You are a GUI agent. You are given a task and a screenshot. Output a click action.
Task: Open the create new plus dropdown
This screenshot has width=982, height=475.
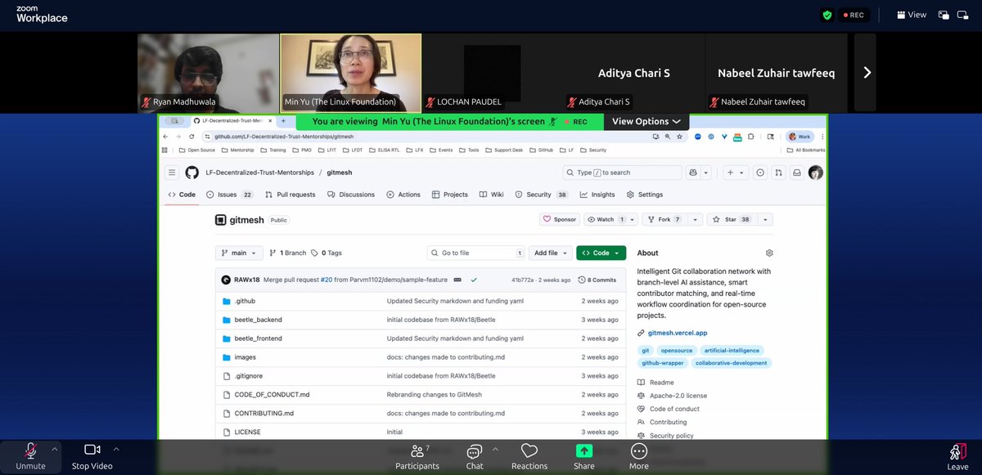(x=735, y=173)
